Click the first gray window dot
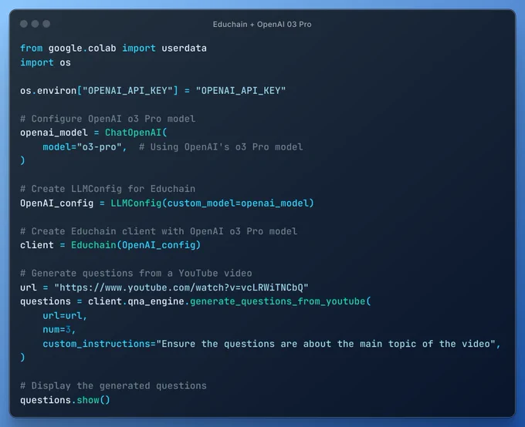Image resolution: width=525 pixels, height=427 pixels. (24, 24)
